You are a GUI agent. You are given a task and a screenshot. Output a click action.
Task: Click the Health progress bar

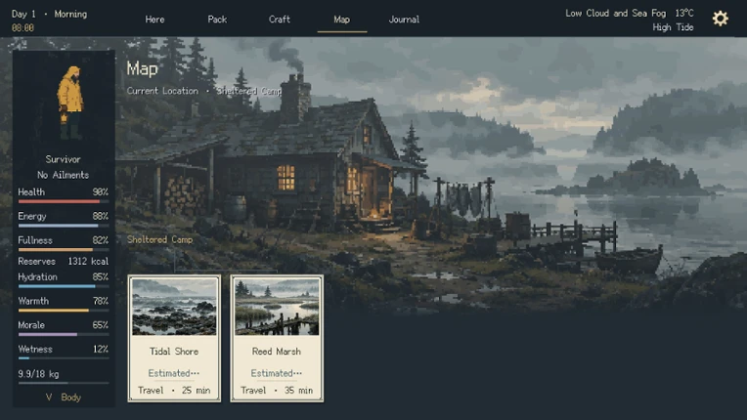[64, 201]
